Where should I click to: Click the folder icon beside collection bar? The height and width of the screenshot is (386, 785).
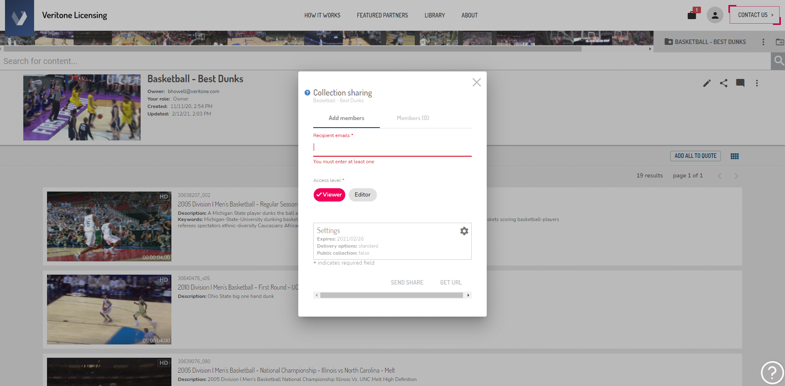[780, 42]
